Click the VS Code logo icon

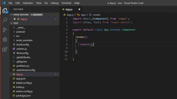(4, 3)
